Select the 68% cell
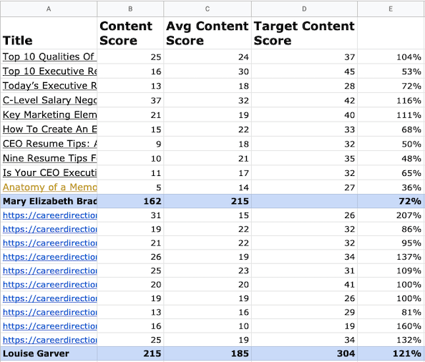The height and width of the screenshot is (362, 425). tap(391, 129)
